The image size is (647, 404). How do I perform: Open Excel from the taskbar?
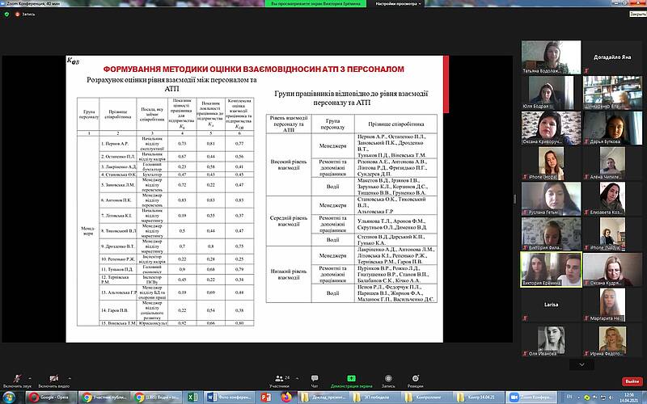[192, 398]
